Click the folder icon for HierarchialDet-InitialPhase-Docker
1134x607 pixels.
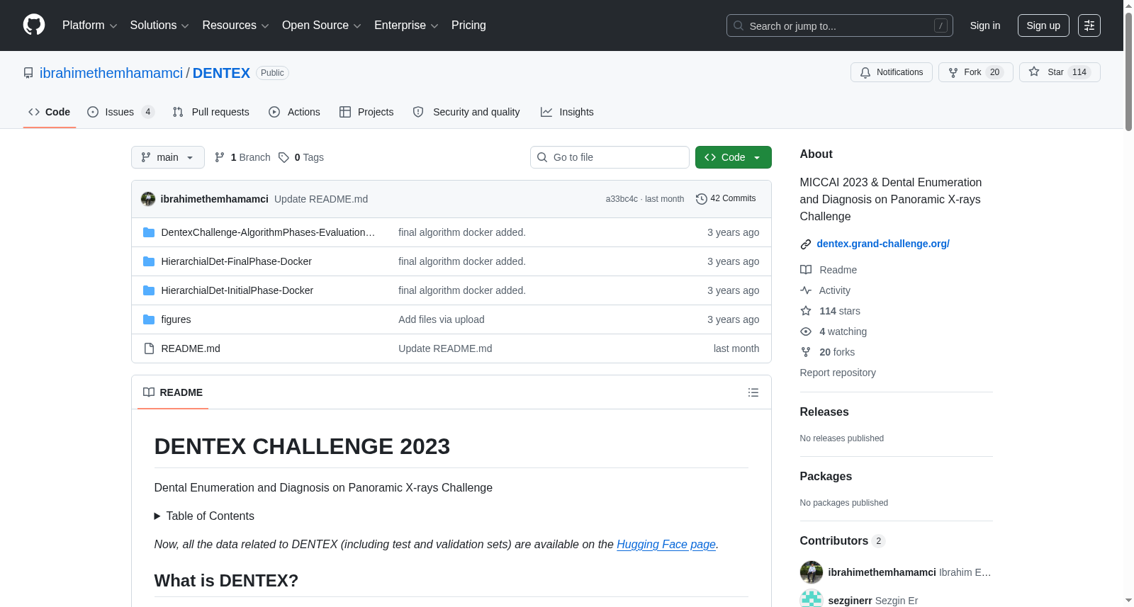(x=149, y=290)
